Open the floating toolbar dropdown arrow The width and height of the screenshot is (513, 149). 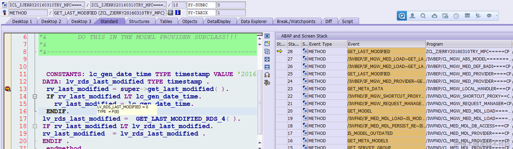[x=497, y=16]
